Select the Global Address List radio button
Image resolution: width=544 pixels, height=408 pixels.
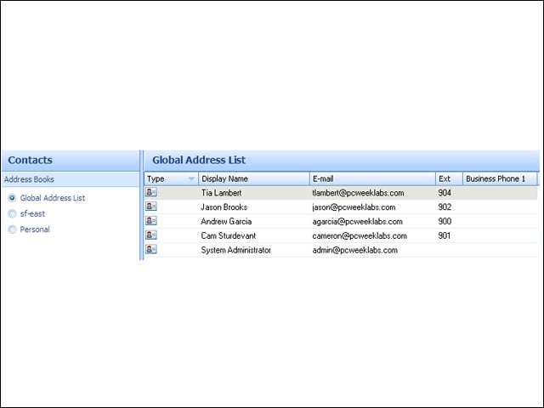tap(12, 198)
